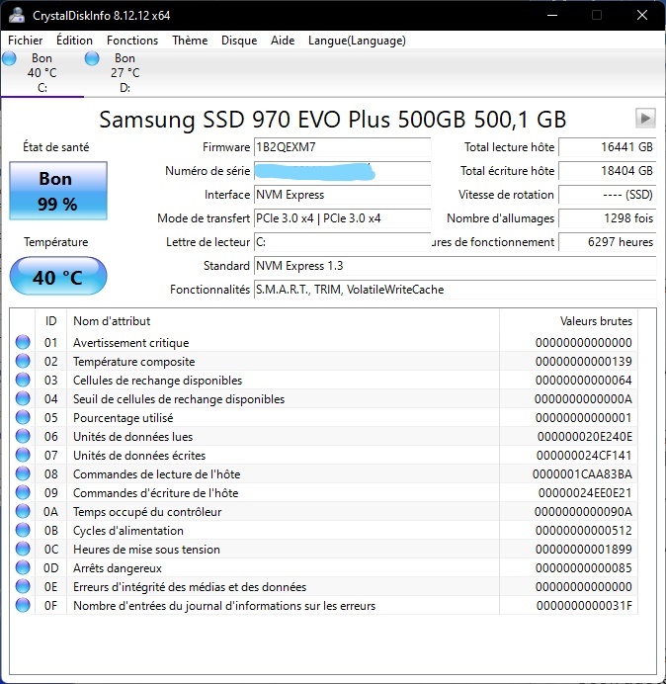The image size is (666, 684).
Task: Click status orb for Unités de données lues
Action: click(x=23, y=436)
